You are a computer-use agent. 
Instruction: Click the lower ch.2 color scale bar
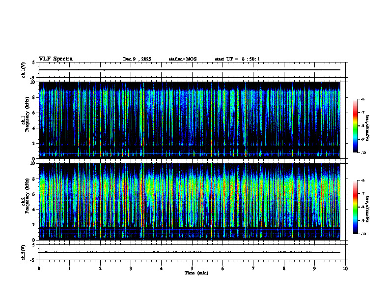[356, 207]
